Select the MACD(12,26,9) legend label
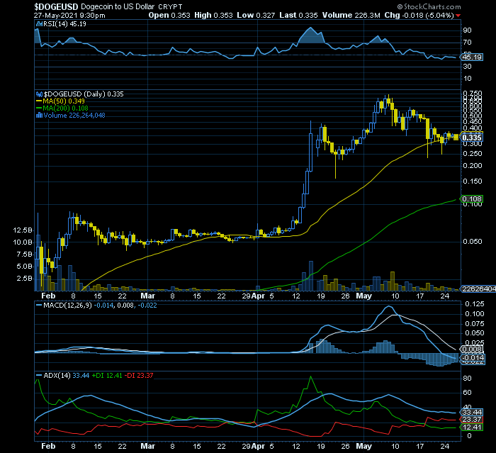The height and width of the screenshot is (453, 496). pyautogui.click(x=68, y=305)
